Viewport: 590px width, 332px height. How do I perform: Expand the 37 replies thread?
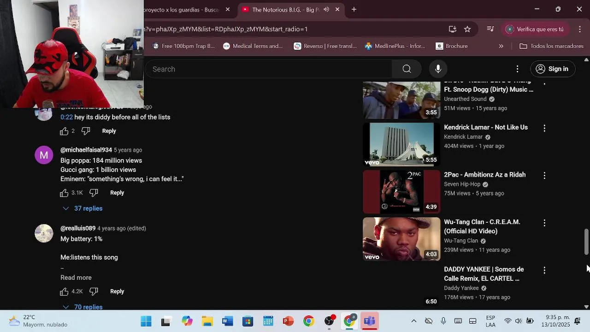83,208
